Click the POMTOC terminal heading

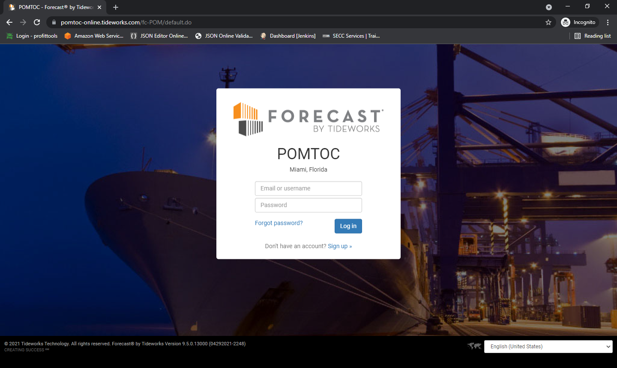pos(308,154)
